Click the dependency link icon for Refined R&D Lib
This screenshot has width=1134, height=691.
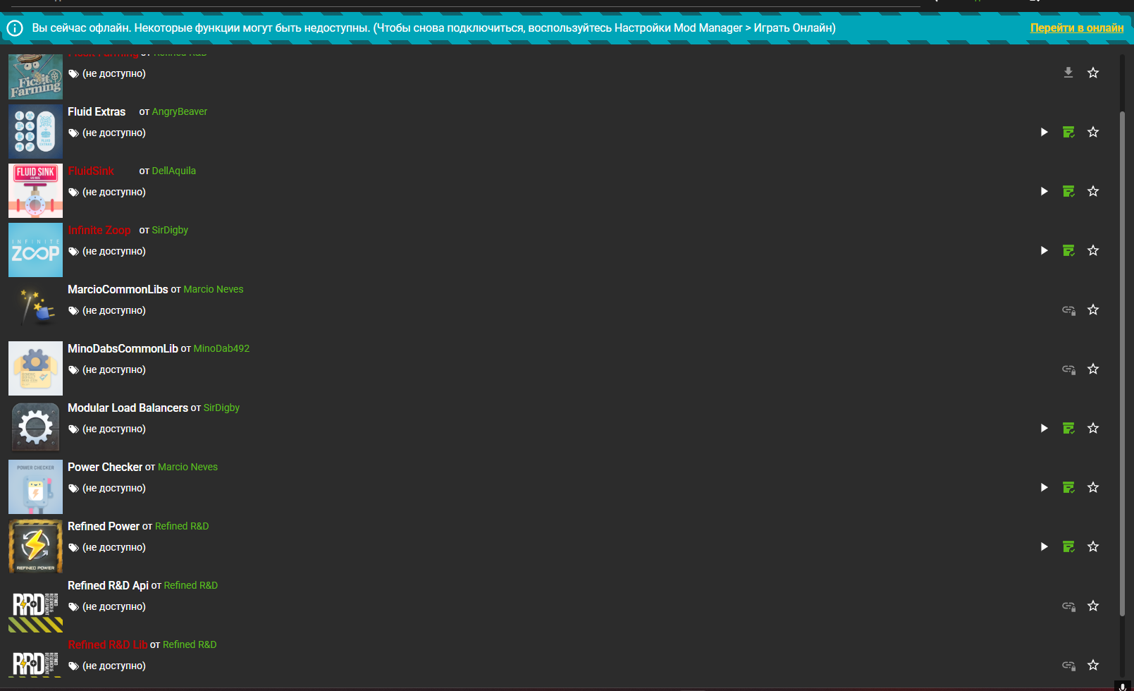pos(1068,665)
